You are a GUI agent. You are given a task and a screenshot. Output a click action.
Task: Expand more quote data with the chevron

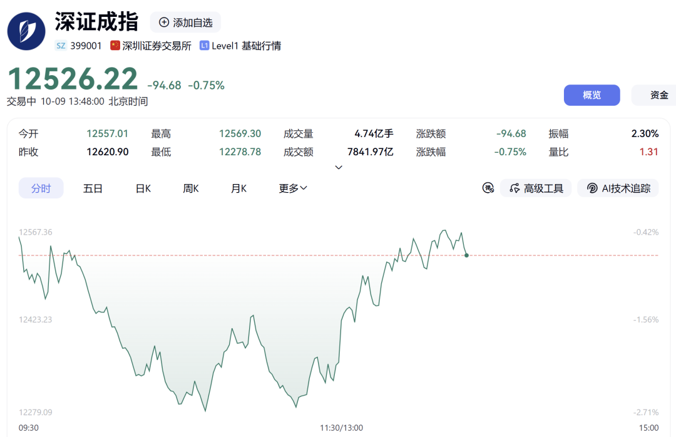(339, 167)
